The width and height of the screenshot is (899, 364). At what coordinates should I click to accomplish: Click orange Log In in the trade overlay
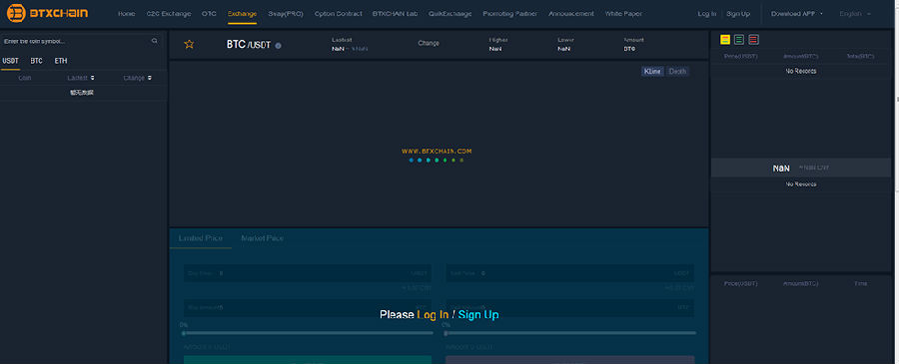(x=433, y=315)
